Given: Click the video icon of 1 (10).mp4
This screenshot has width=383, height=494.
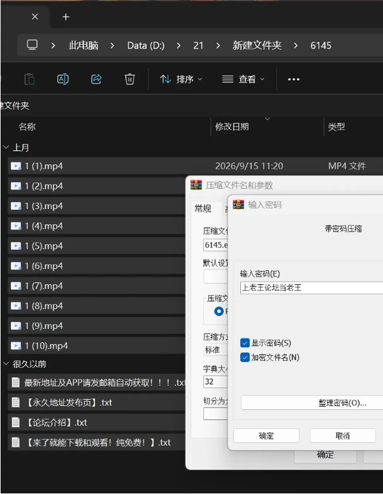Looking at the screenshot, I should tap(16, 346).
